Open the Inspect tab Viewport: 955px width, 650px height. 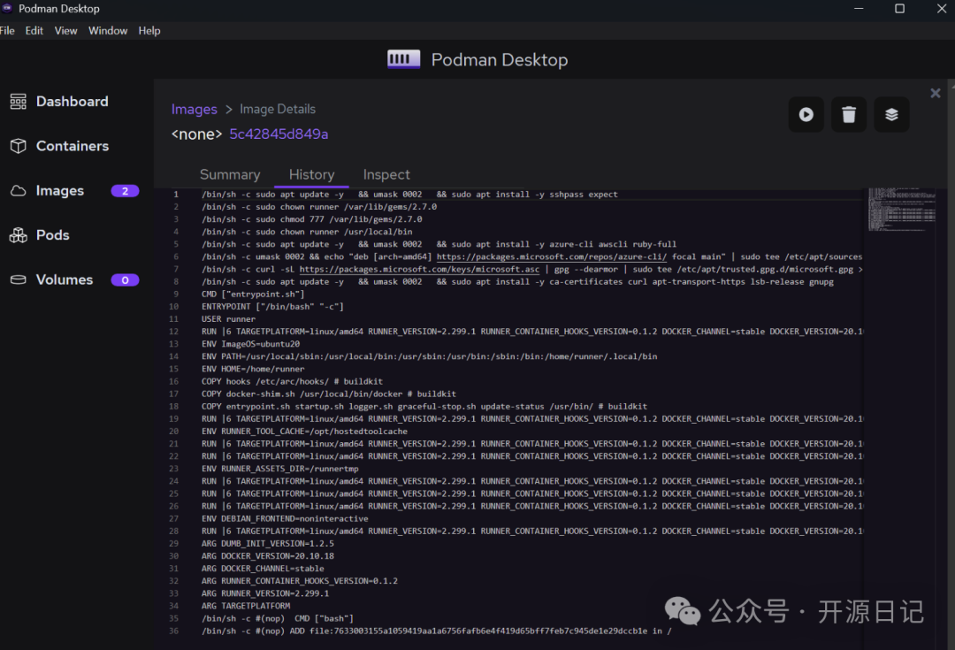coord(386,174)
